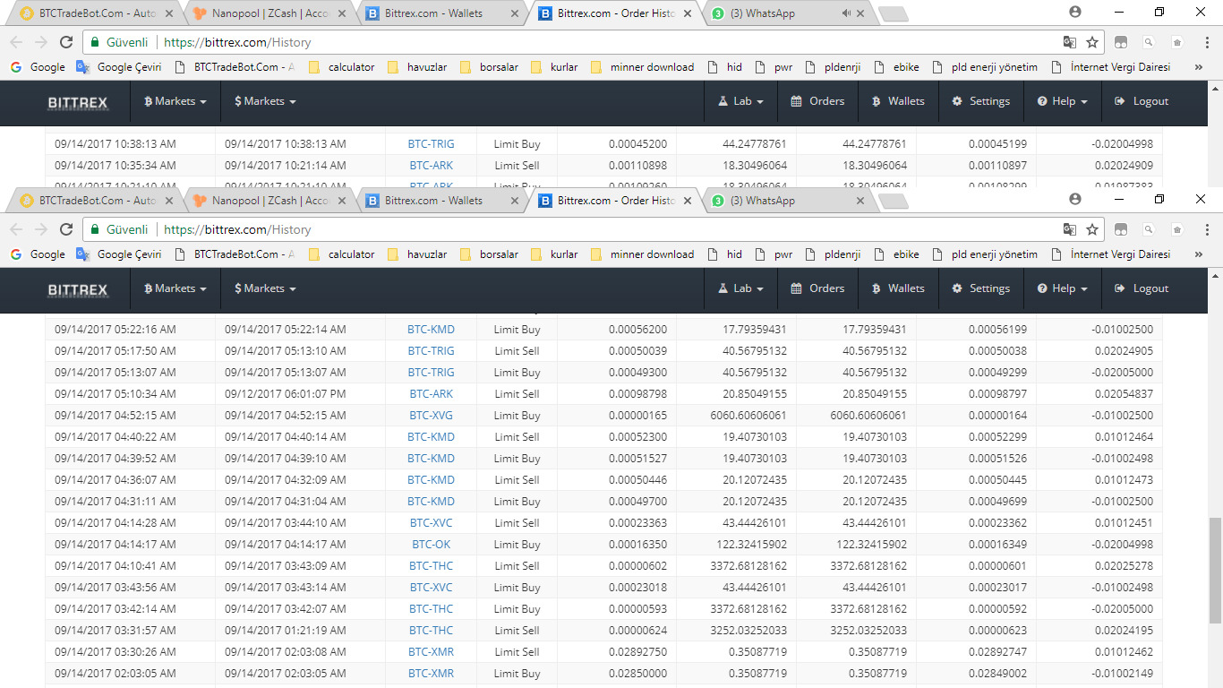Open Orders in the background window's navbar
The width and height of the screenshot is (1223, 688).
click(x=817, y=101)
